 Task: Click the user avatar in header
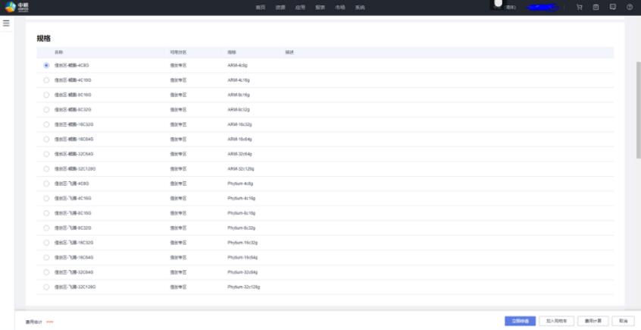pos(498,5)
